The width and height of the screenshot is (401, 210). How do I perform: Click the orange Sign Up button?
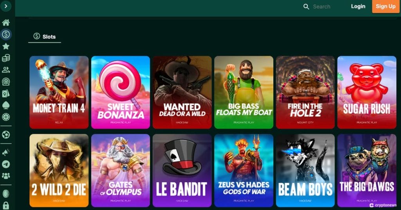tap(386, 6)
